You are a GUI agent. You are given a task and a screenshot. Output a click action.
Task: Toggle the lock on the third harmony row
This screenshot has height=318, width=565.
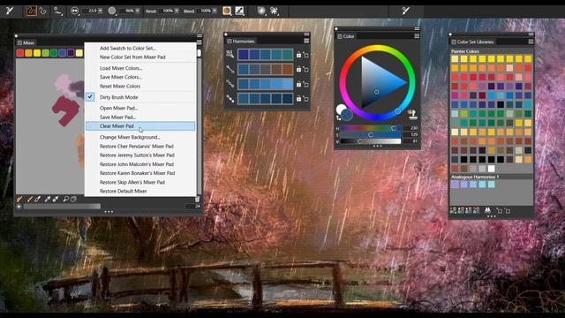[x=298, y=84]
